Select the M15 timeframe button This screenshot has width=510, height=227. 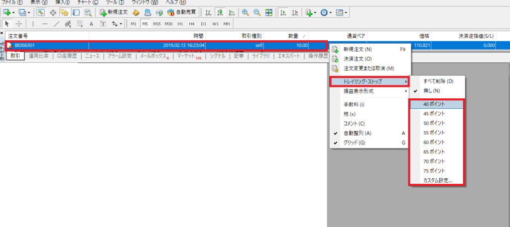click(157, 23)
